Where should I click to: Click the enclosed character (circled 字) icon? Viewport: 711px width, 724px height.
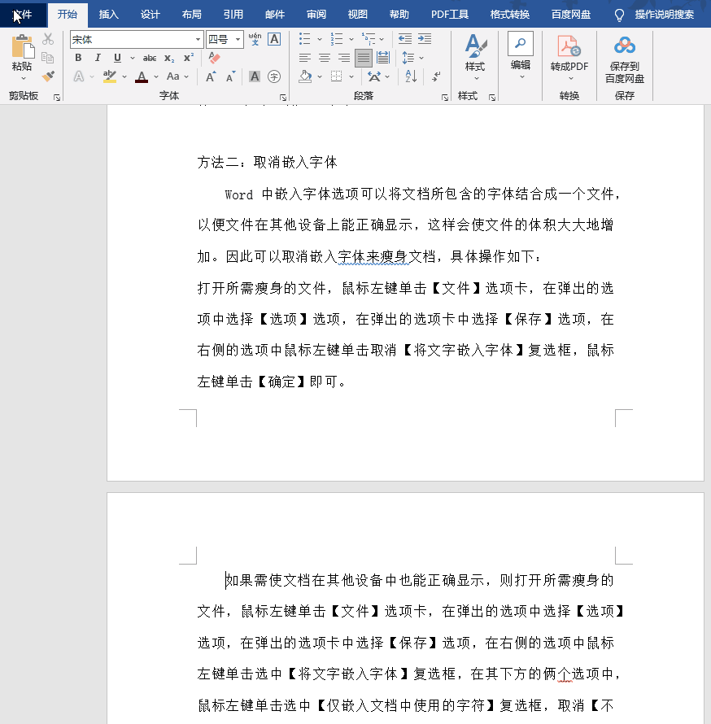[274, 76]
